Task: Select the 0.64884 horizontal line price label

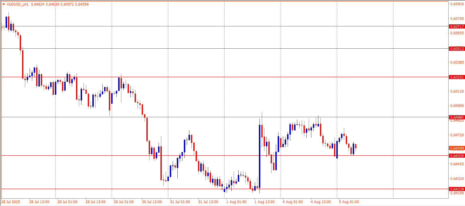Action: [x=457, y=117]
